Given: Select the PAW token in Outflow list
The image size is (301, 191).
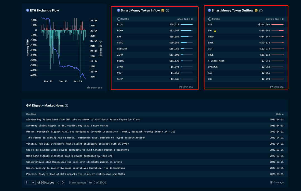Looking at the screenshot, I should click(x=210, y=73).
